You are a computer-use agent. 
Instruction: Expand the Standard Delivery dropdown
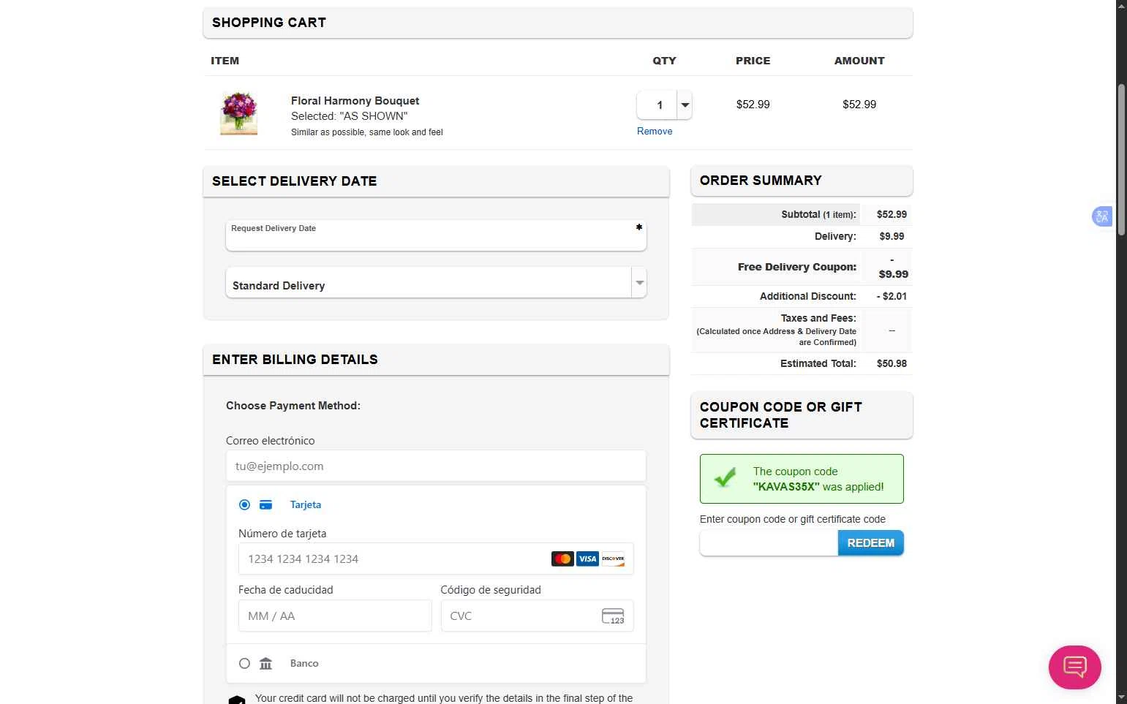[x=639, y=283]
